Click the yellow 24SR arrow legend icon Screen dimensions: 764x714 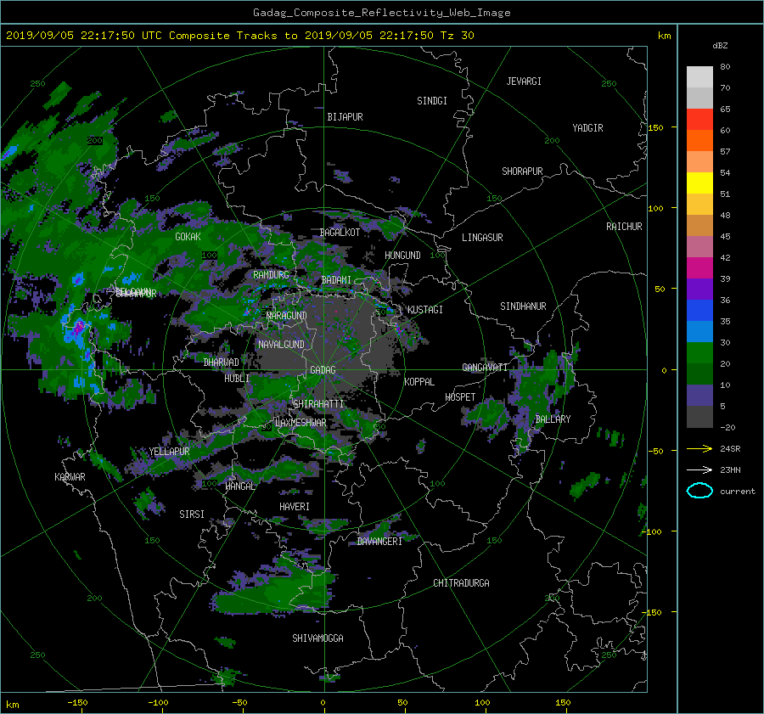click(x=699, y=448)
